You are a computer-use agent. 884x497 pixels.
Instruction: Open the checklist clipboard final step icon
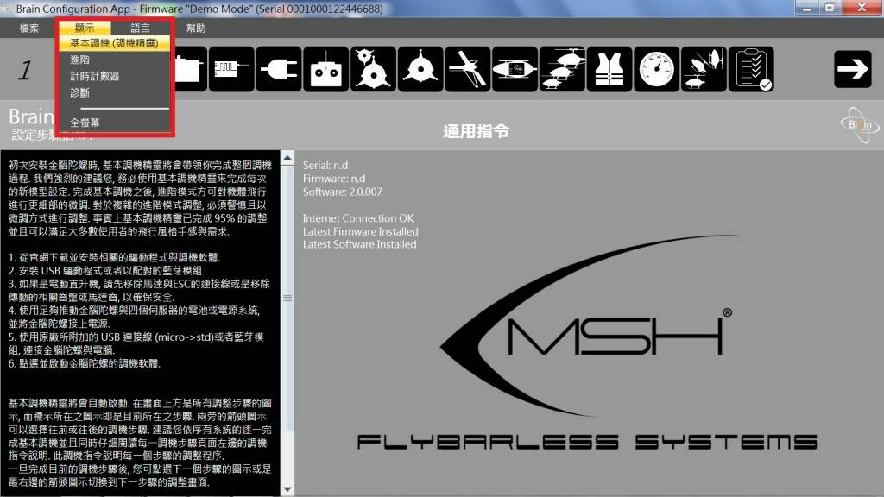click(752, 69)
